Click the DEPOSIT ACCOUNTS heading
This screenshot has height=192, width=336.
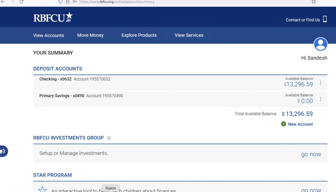coord(58,69)
